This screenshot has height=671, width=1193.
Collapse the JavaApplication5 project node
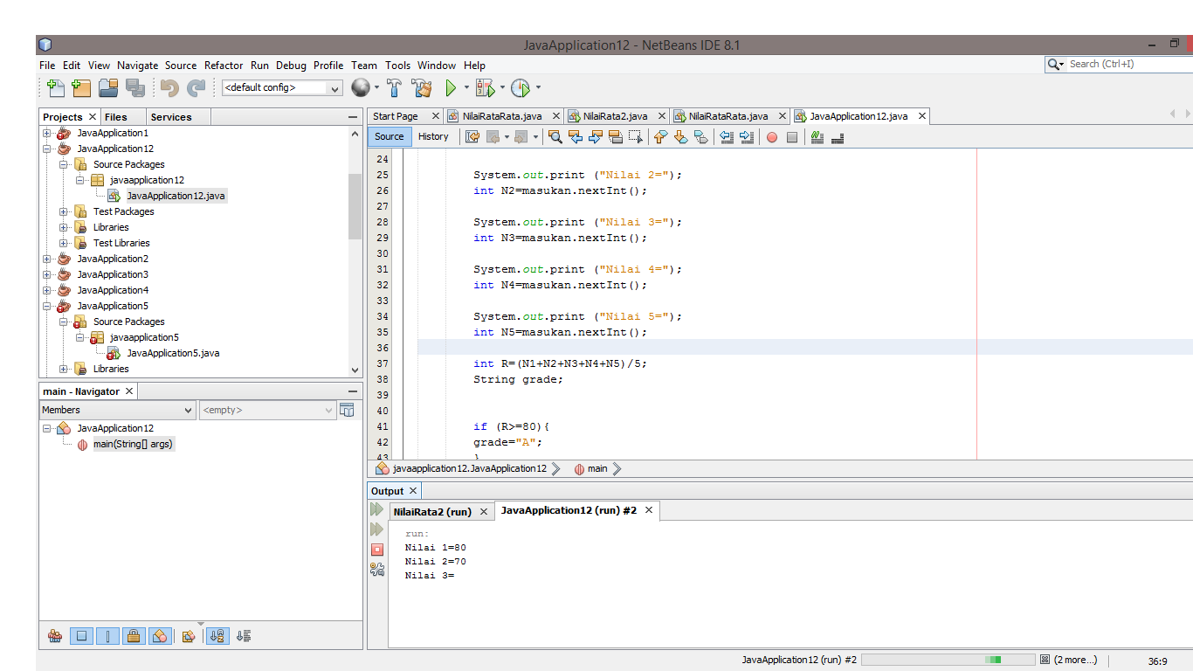pos(47,306)
